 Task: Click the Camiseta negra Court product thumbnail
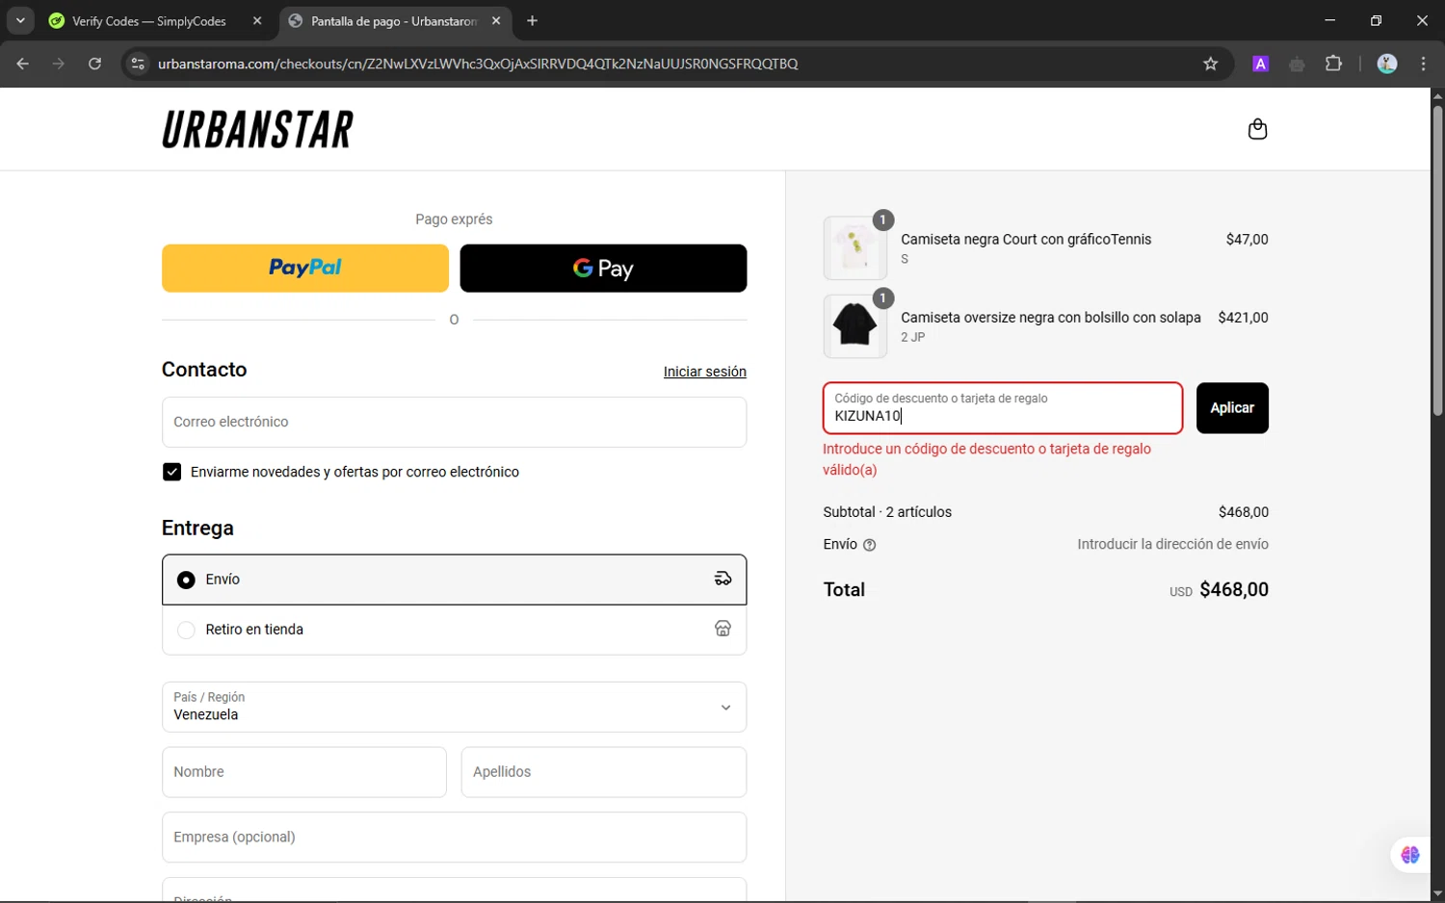854,247
